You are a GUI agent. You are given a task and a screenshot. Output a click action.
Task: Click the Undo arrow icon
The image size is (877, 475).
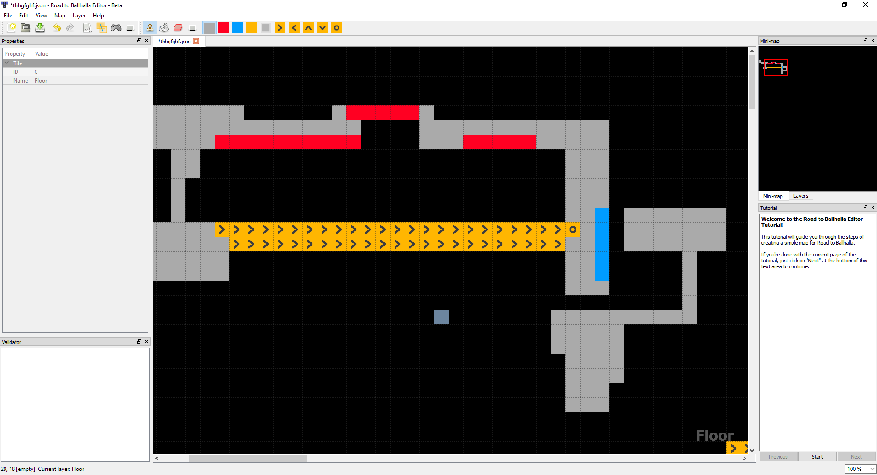[57, 28]
